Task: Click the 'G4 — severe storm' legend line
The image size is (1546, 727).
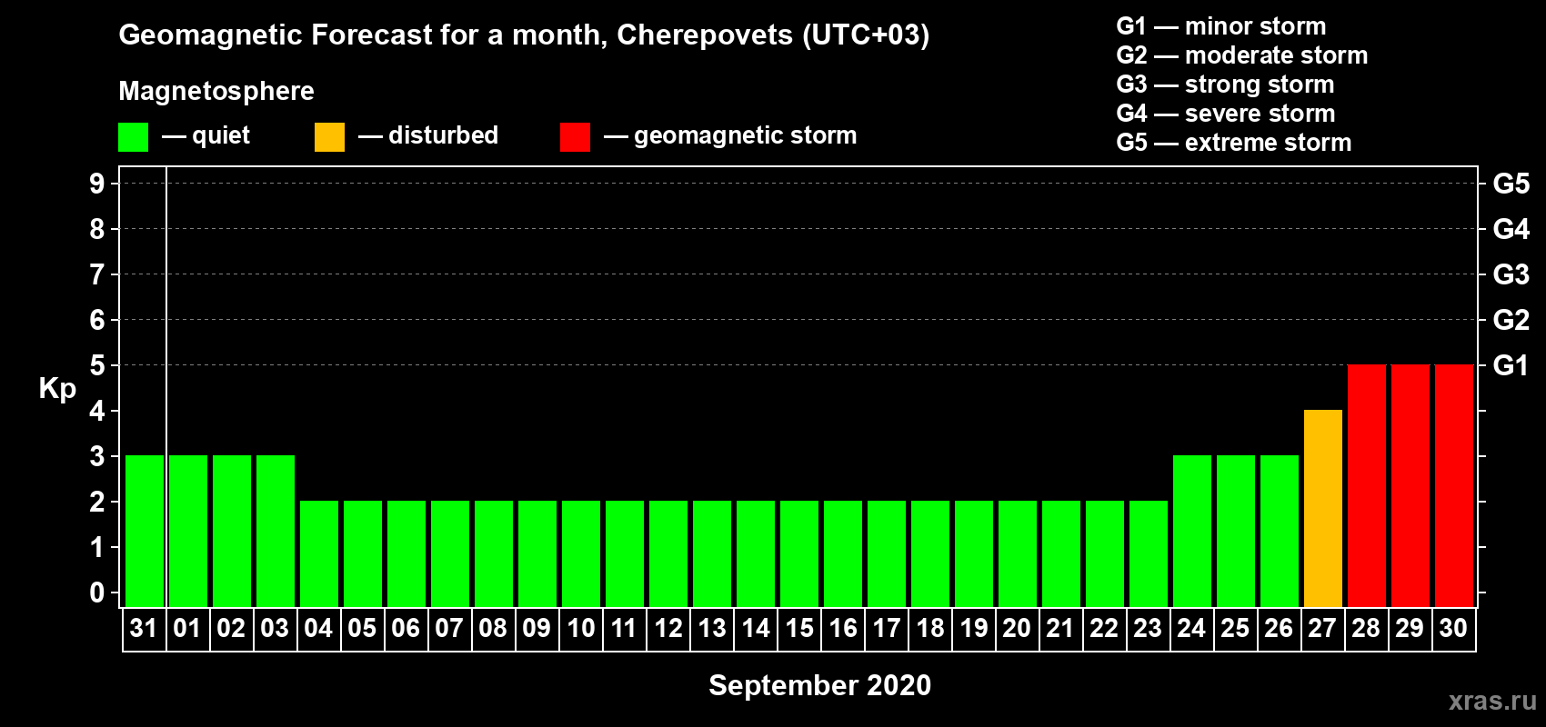Action: pos(1225,114)
